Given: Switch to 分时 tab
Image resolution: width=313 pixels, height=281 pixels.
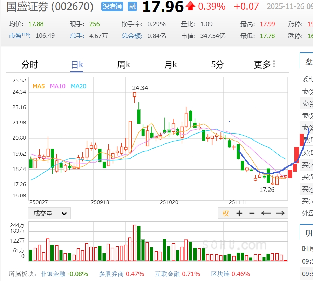Looking at the screenshot, I should (29, 65).
